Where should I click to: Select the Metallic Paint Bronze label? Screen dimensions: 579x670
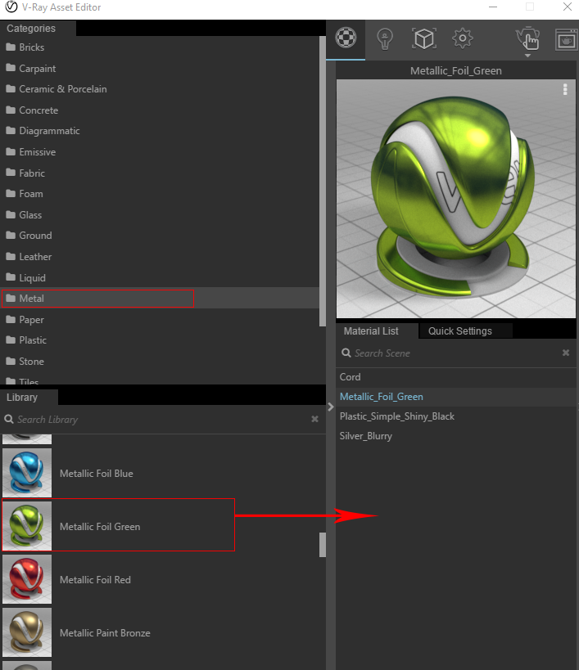coord(105,633)
